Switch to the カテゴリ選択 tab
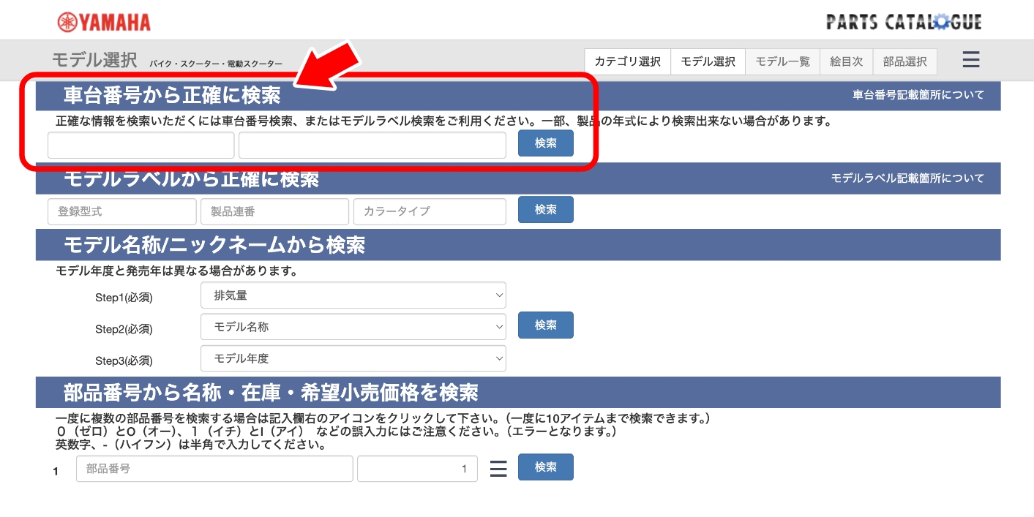 click(x=627, y=61)
